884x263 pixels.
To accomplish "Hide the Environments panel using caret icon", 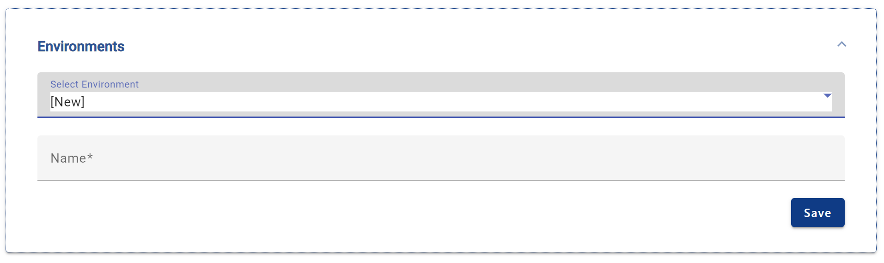I will [x=841, y=44].
